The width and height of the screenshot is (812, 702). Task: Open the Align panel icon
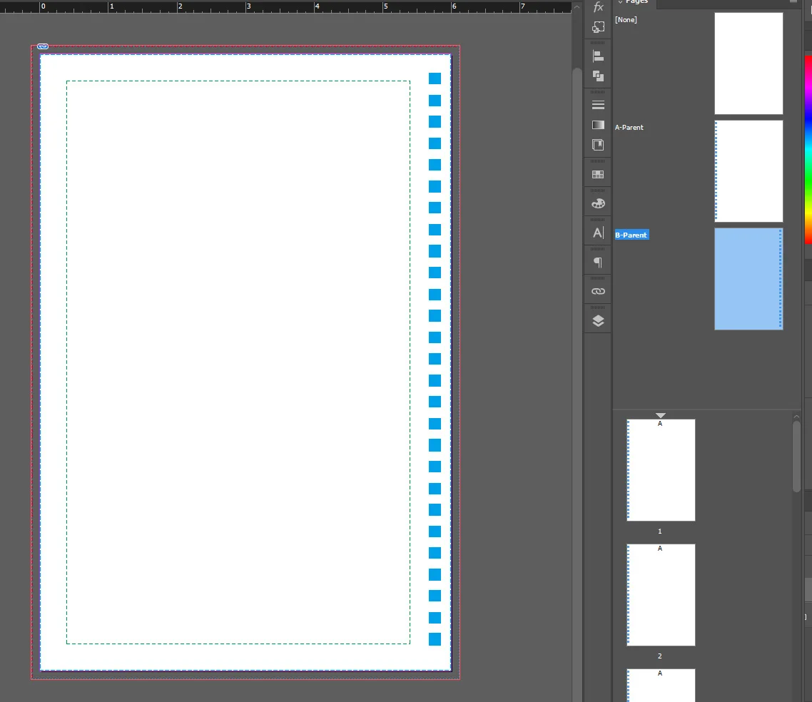click(x=598, y=56)
